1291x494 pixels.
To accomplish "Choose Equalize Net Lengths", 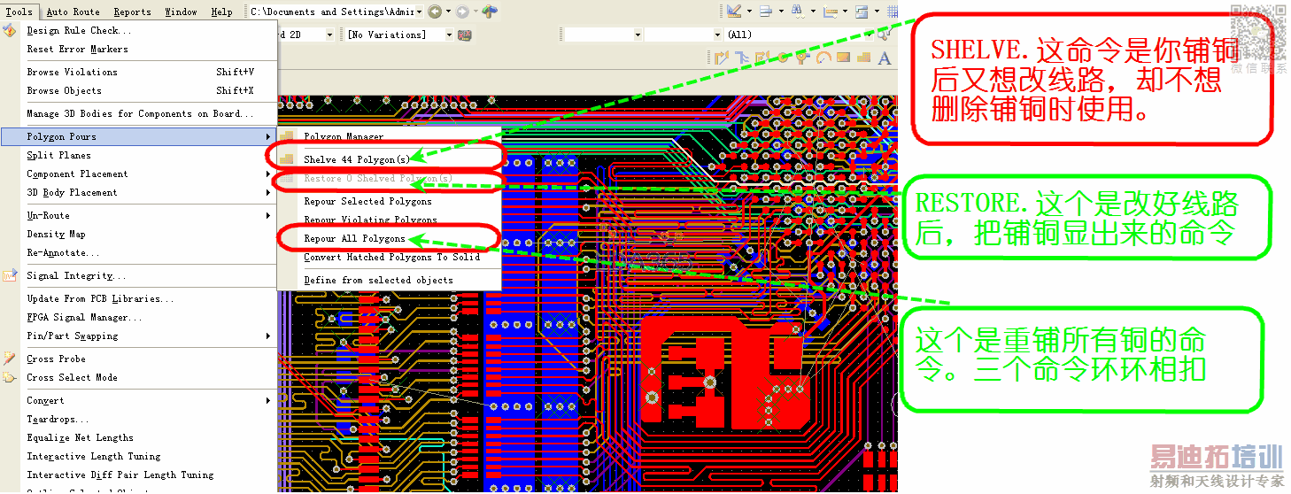I will [80, 438].
